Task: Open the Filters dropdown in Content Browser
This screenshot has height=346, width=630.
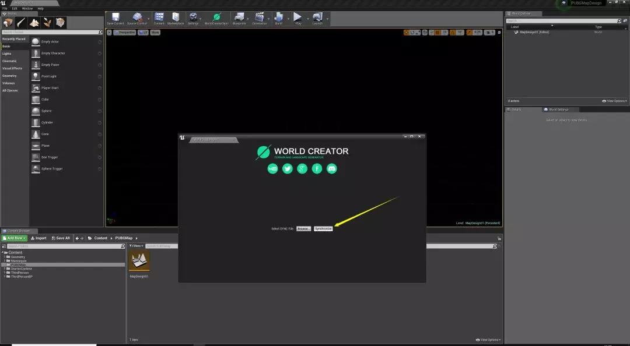Action: tap(136, 246)
